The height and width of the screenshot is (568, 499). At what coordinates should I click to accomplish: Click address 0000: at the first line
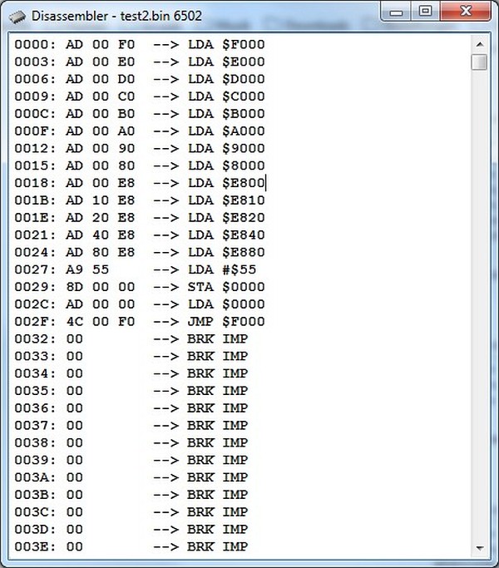coord(36,44)
